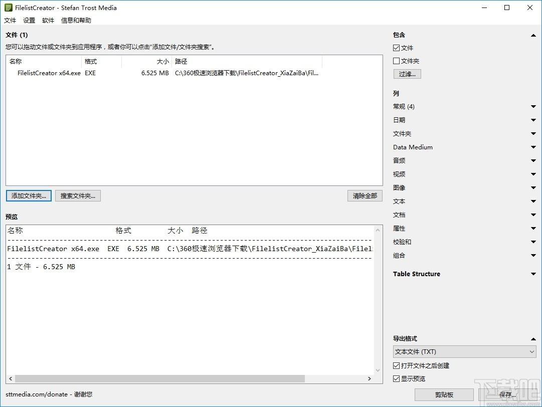
Task: Click the FilelistCreator app icon in title bar
Action: coord(9,8)
